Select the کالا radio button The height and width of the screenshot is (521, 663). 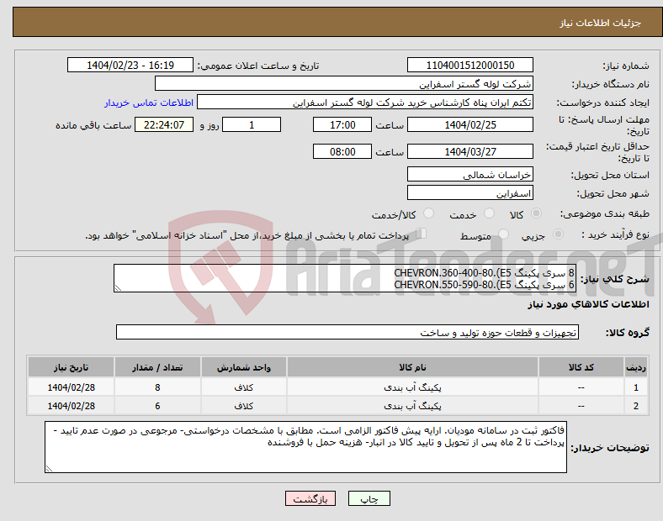click(x=536, y=213)
